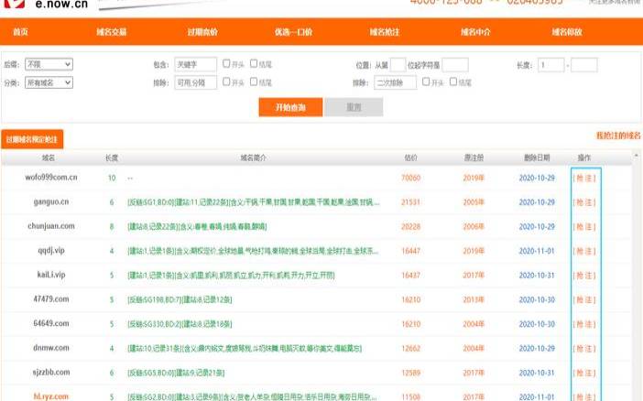Select the 过期域名预定抢注 tab
The image size is (643, 401).
point(32,139)
